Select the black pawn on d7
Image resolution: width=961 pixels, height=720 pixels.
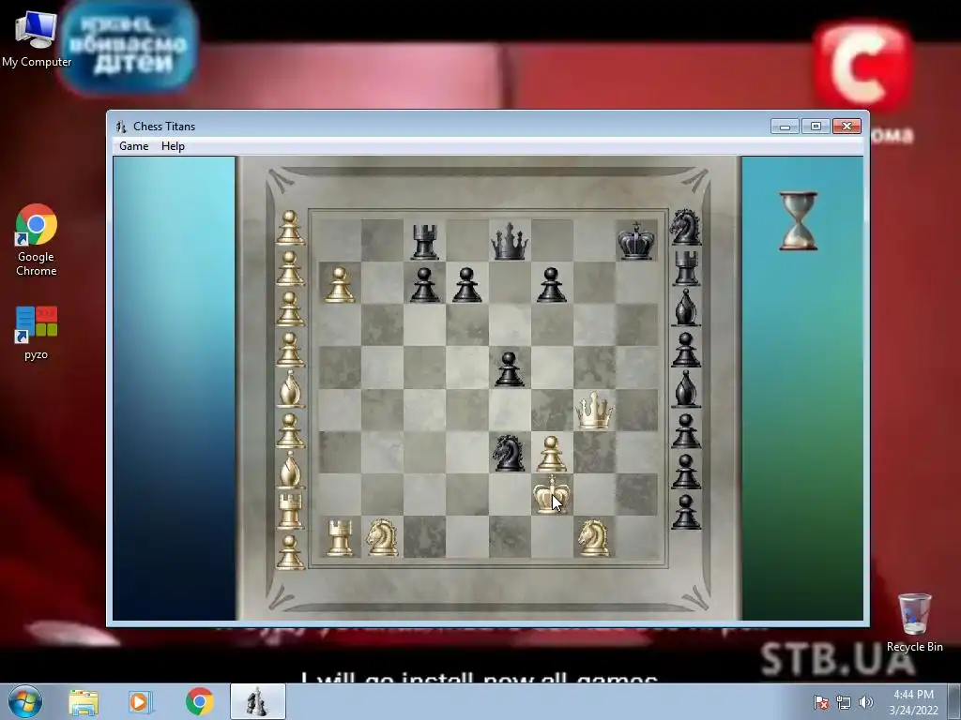point(466,284)
